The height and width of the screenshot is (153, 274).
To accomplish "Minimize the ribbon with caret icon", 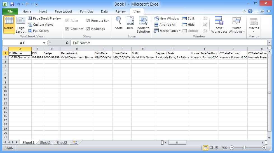I will [x=244, y=11].
